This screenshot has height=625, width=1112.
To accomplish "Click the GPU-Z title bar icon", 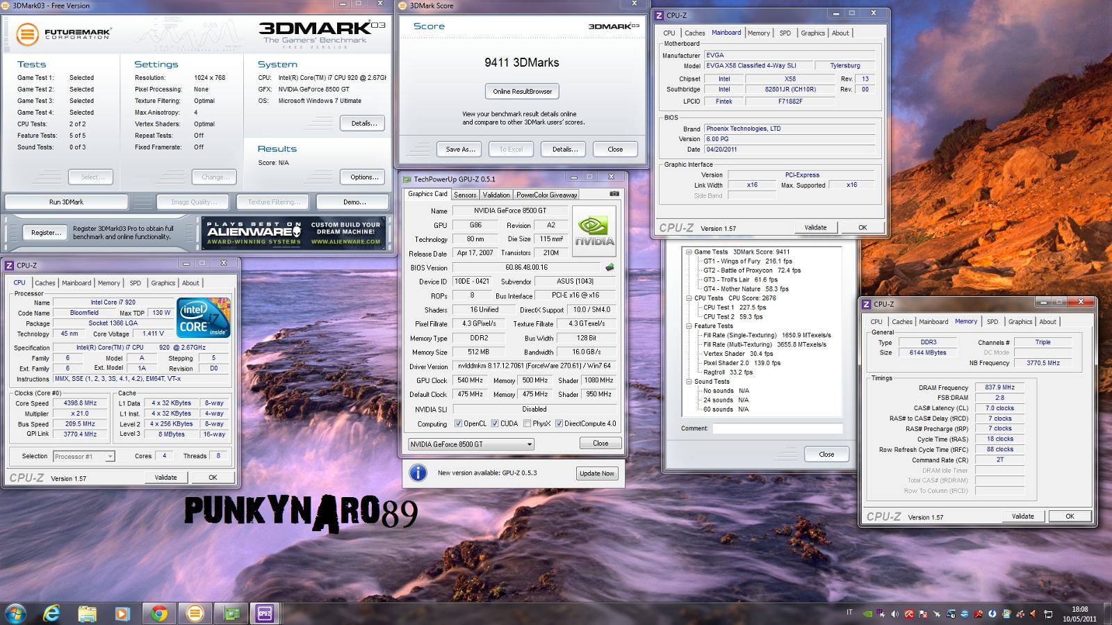I will click(x=408, y=179).
